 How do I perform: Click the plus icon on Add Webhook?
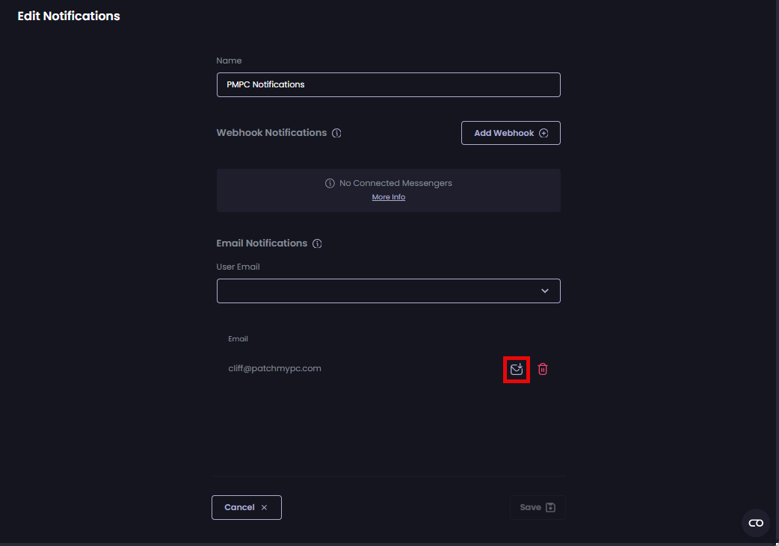544,133
